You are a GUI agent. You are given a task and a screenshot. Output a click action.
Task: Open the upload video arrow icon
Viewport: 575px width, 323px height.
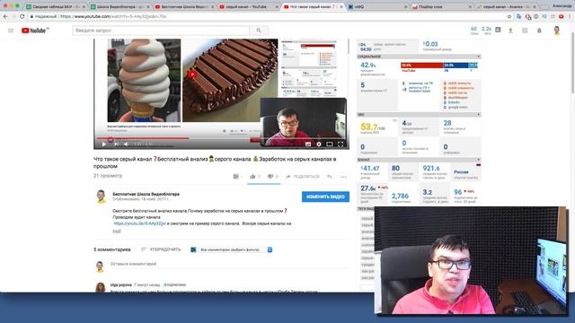pyautogui.click(x=510, y=31)
